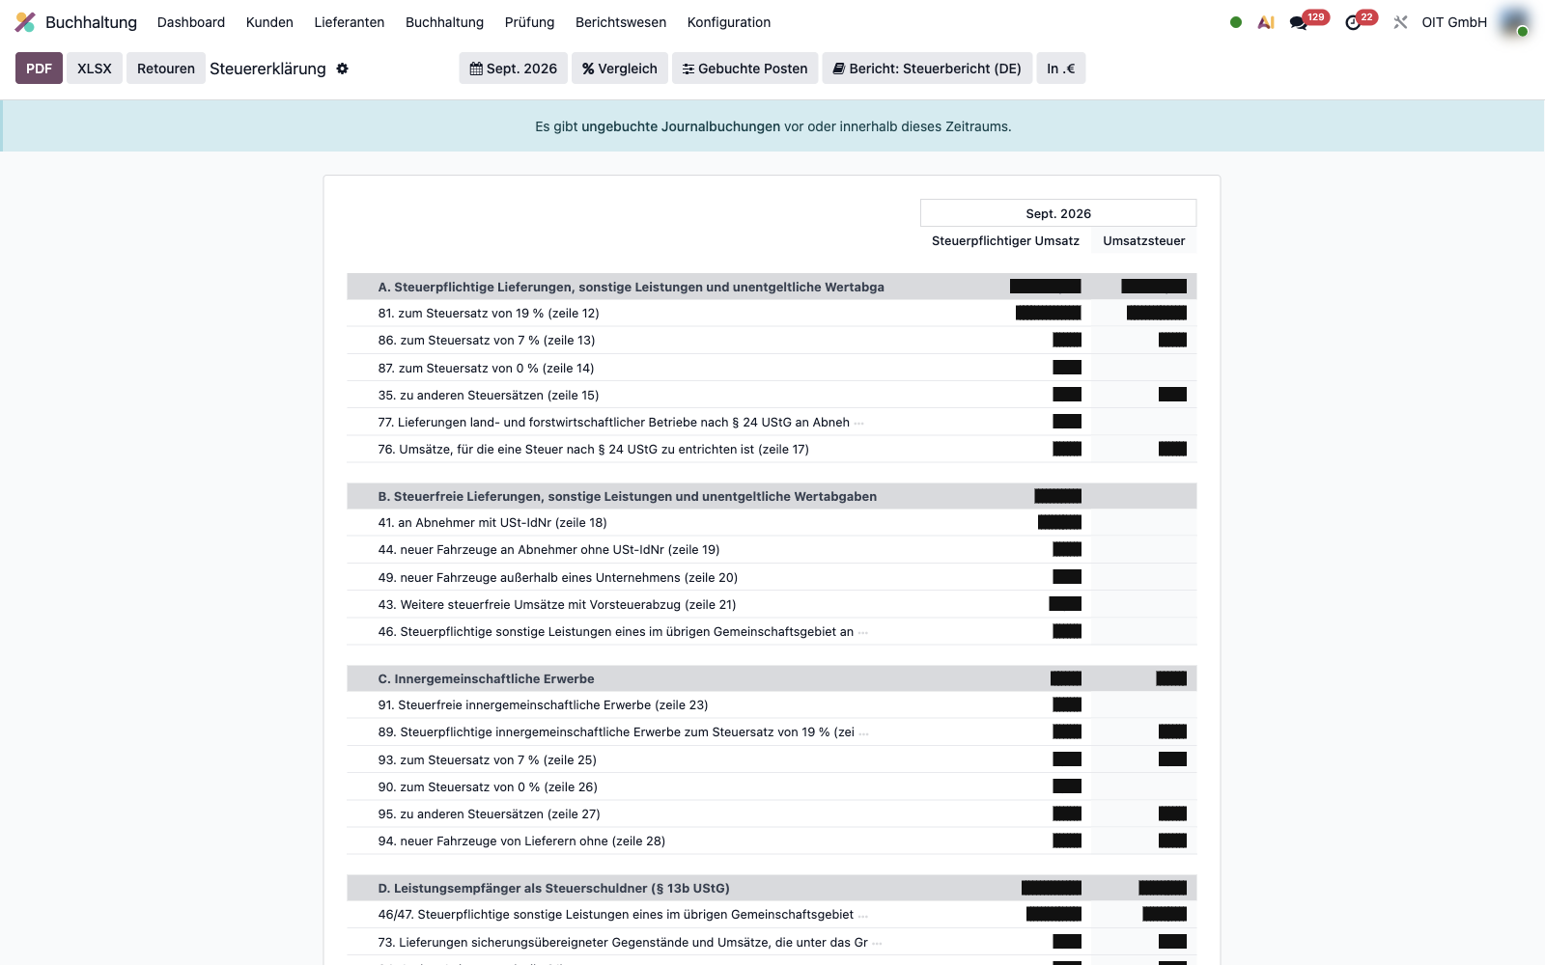Click the 'Umsatzsteuer' column header

click(x=1144, y=241)
